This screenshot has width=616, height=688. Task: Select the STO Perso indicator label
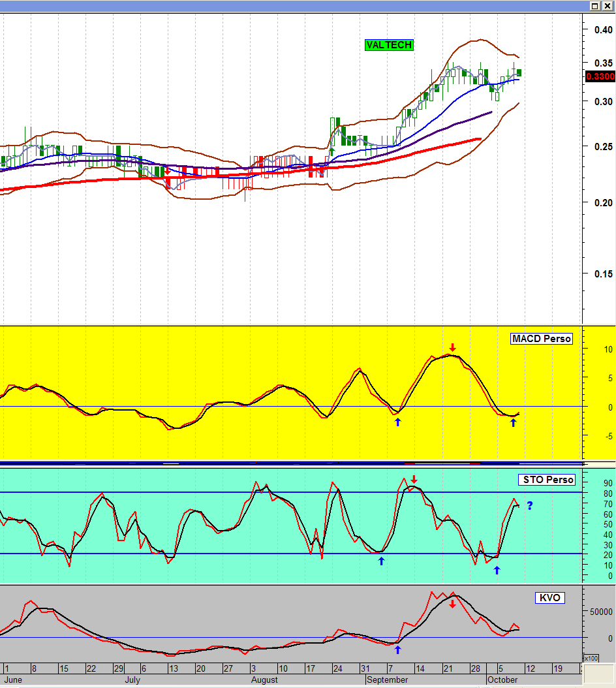point(548,480)
